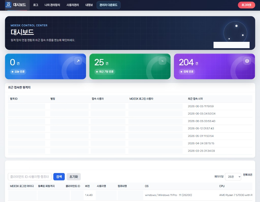Click the 검색 button
The width and height of the screenshot is (260, 202).
(x=59, y=177)
